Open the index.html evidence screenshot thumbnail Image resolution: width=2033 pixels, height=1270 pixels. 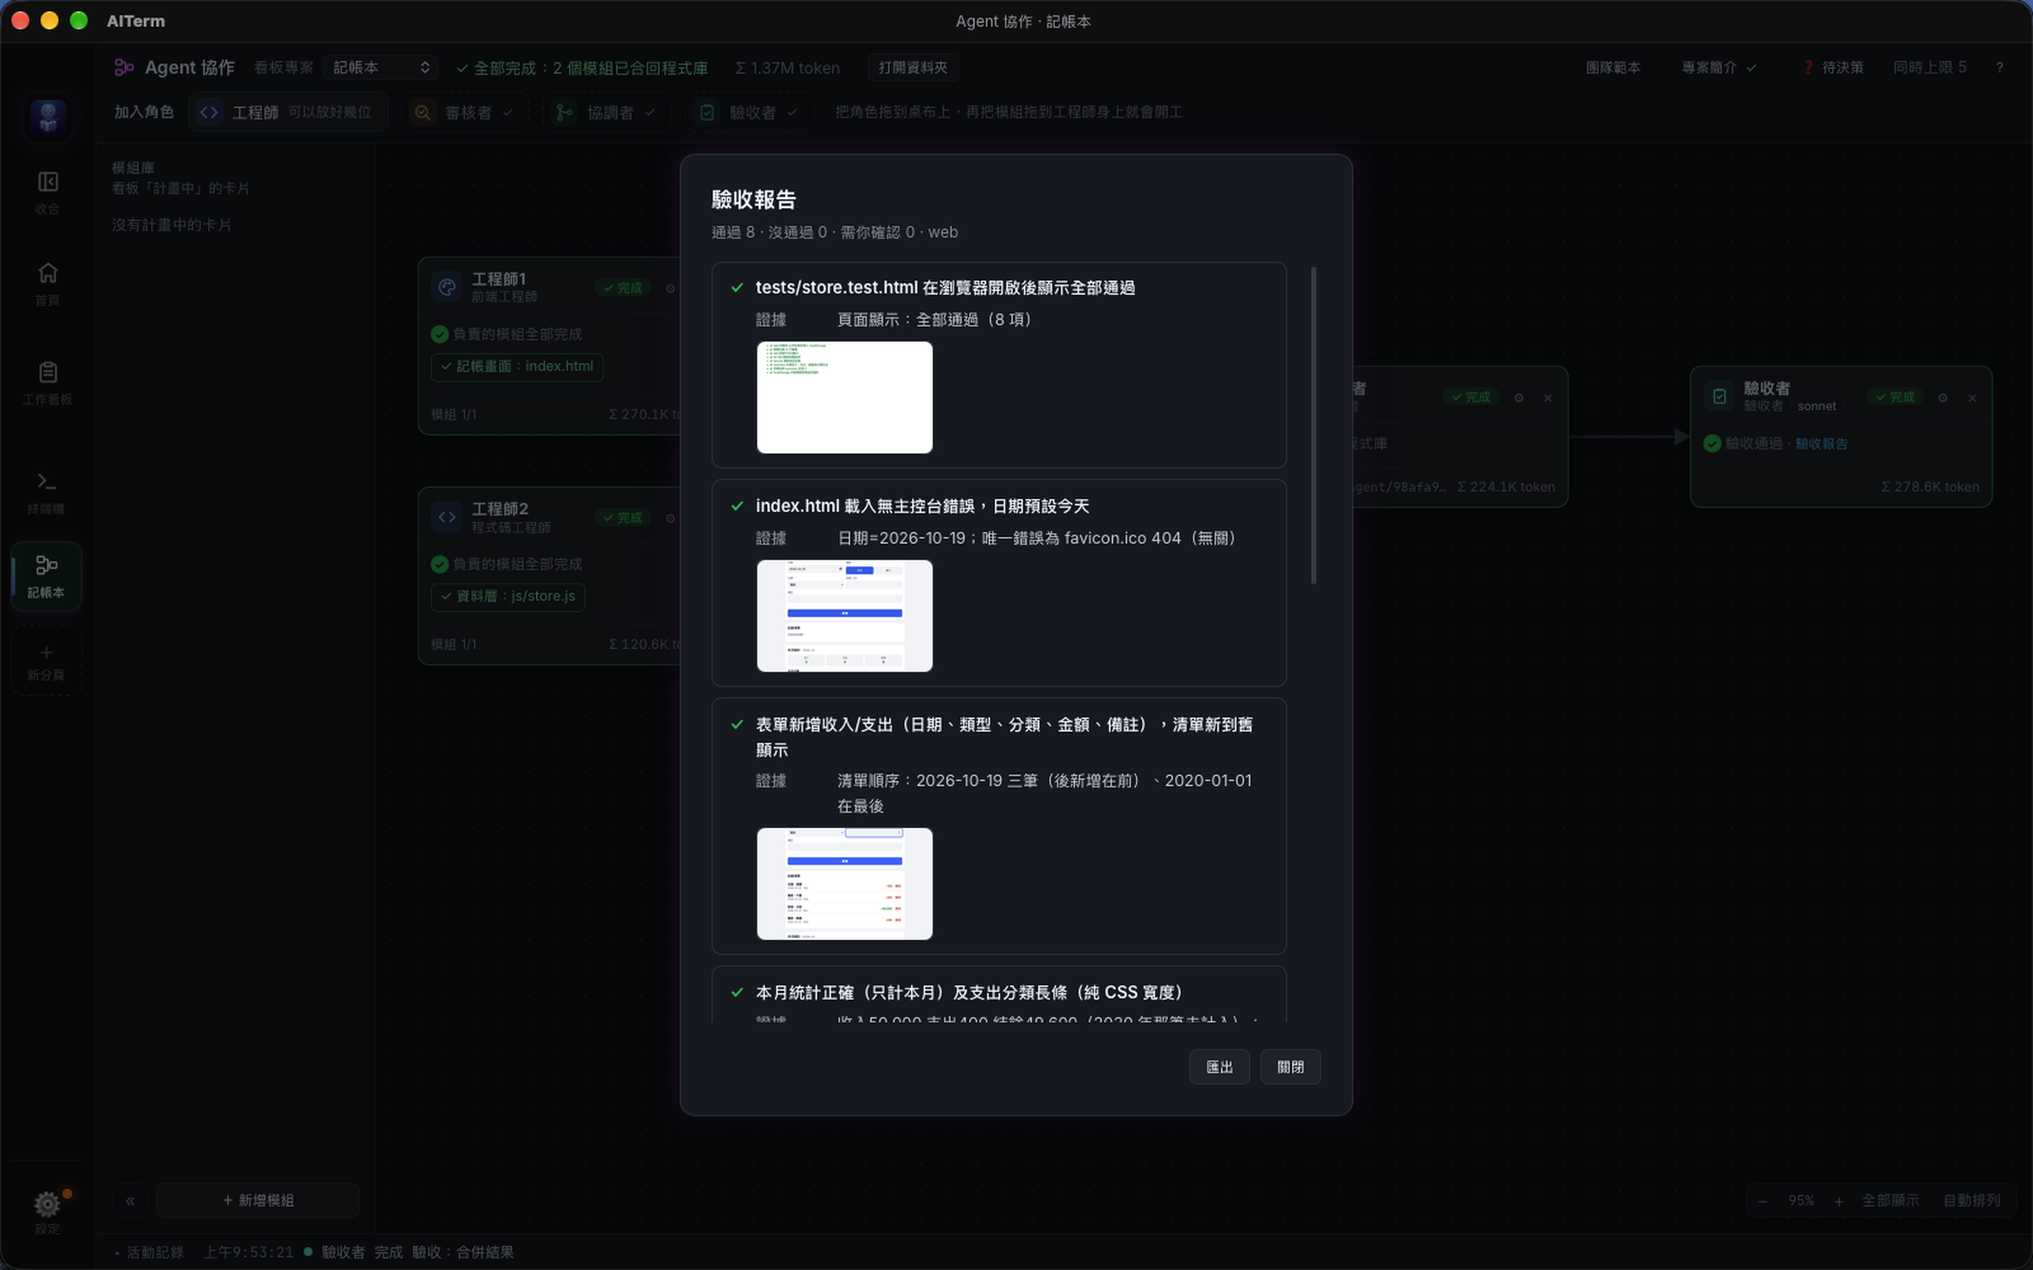[x=845, y=616]
